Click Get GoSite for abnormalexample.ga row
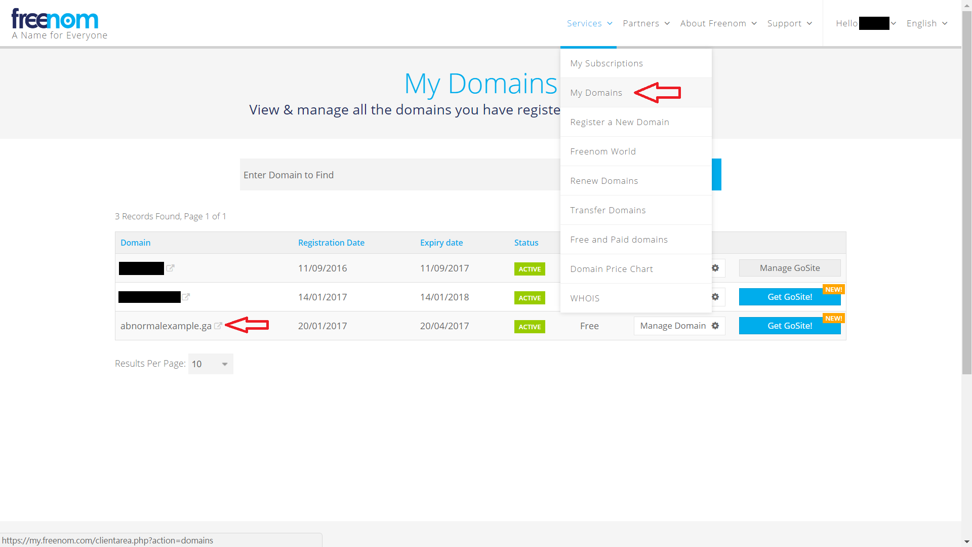Screen dimensions: 972x547 click(x=789, y=326)
